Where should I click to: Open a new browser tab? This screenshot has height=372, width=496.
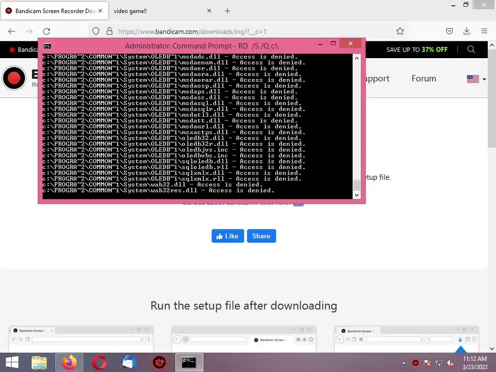pos(228,11)
